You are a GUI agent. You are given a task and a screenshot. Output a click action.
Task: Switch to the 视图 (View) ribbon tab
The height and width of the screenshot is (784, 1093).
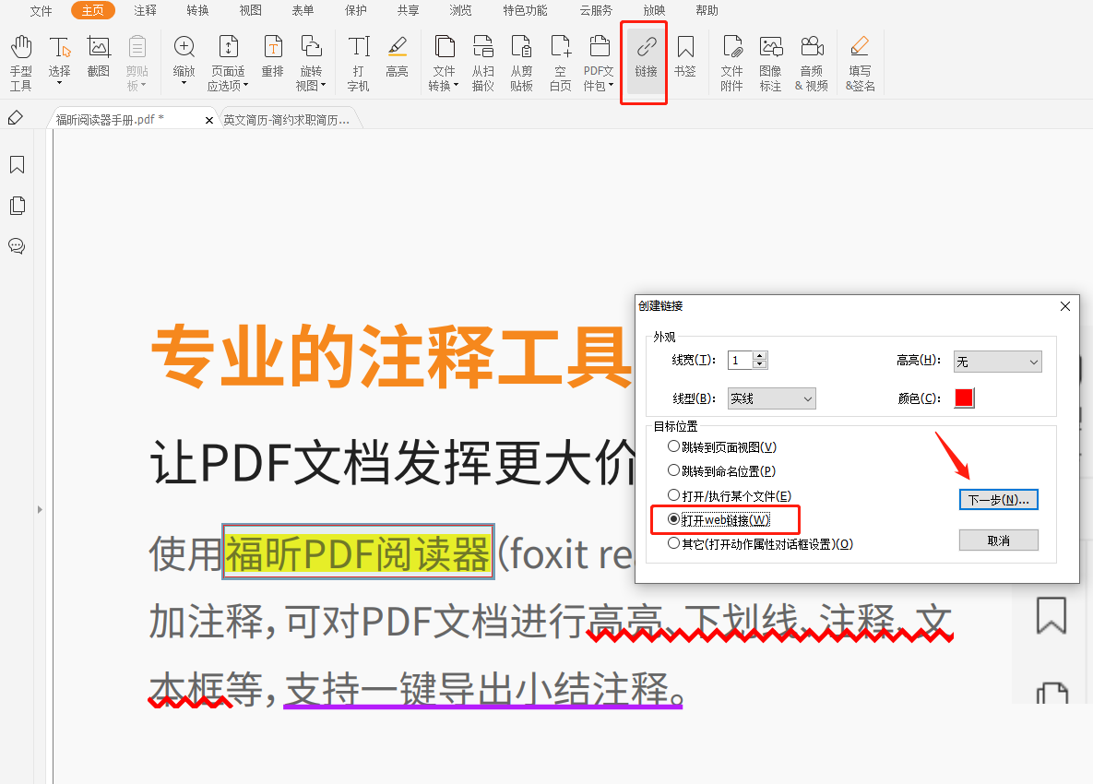pos(250,10)
